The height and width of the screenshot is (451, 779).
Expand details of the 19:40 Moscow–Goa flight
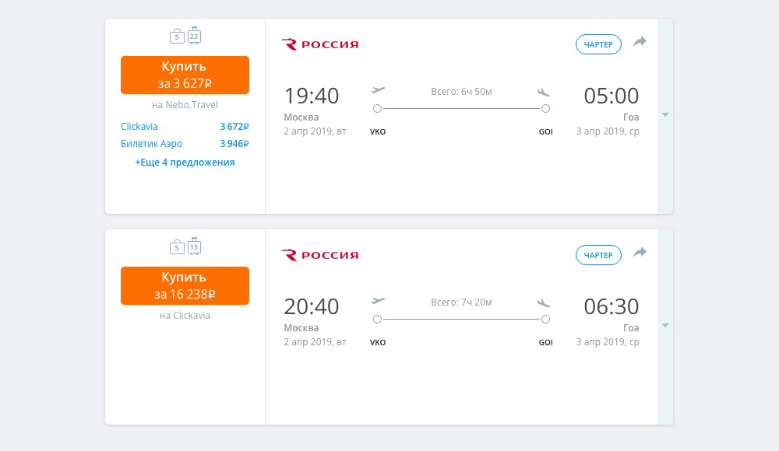click(665, 114)
